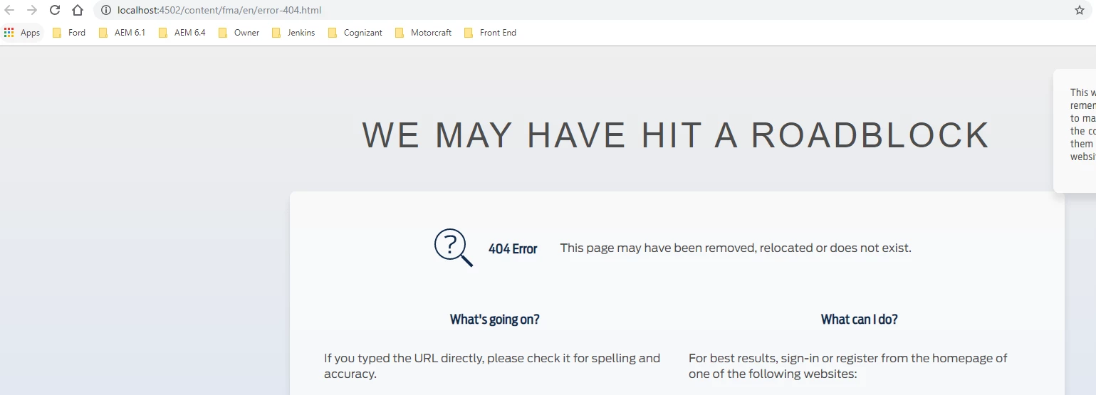Open the Owner bookmarks folder
The height and width of the screenshot is (395, 1096).
point(239,33)
